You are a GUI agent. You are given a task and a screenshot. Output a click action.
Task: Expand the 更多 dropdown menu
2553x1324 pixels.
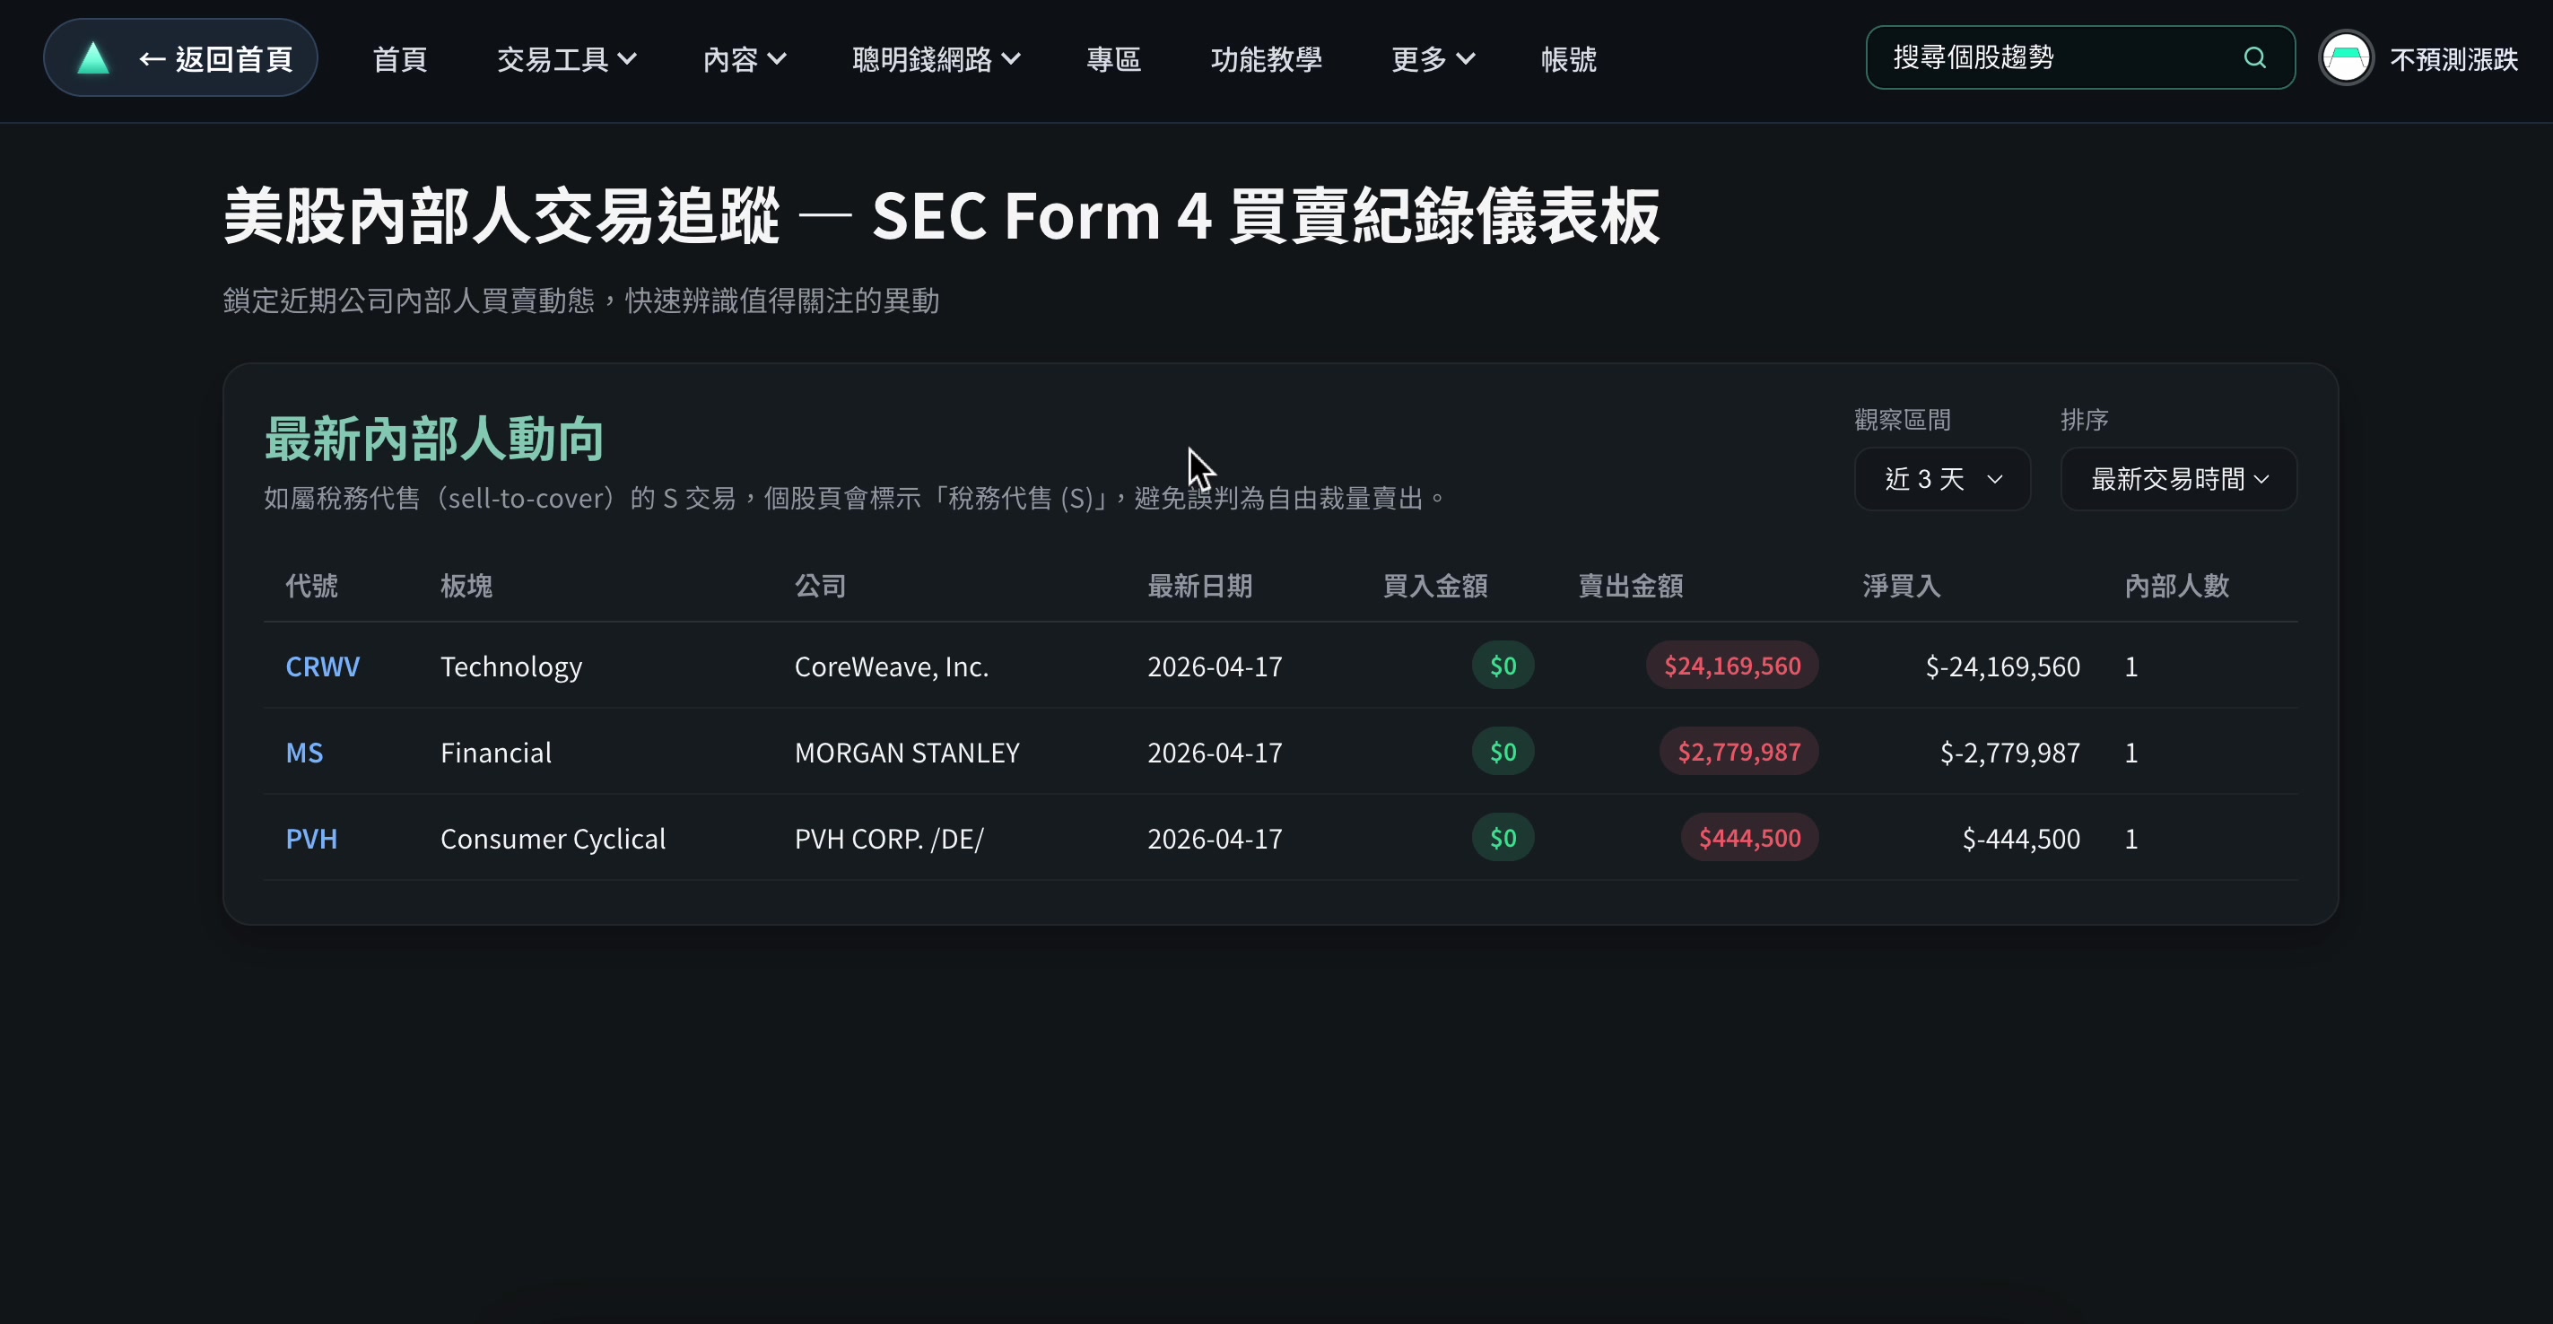(1433, 59)
